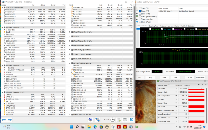Click the AIDA64 Stop button

(150, 78)
